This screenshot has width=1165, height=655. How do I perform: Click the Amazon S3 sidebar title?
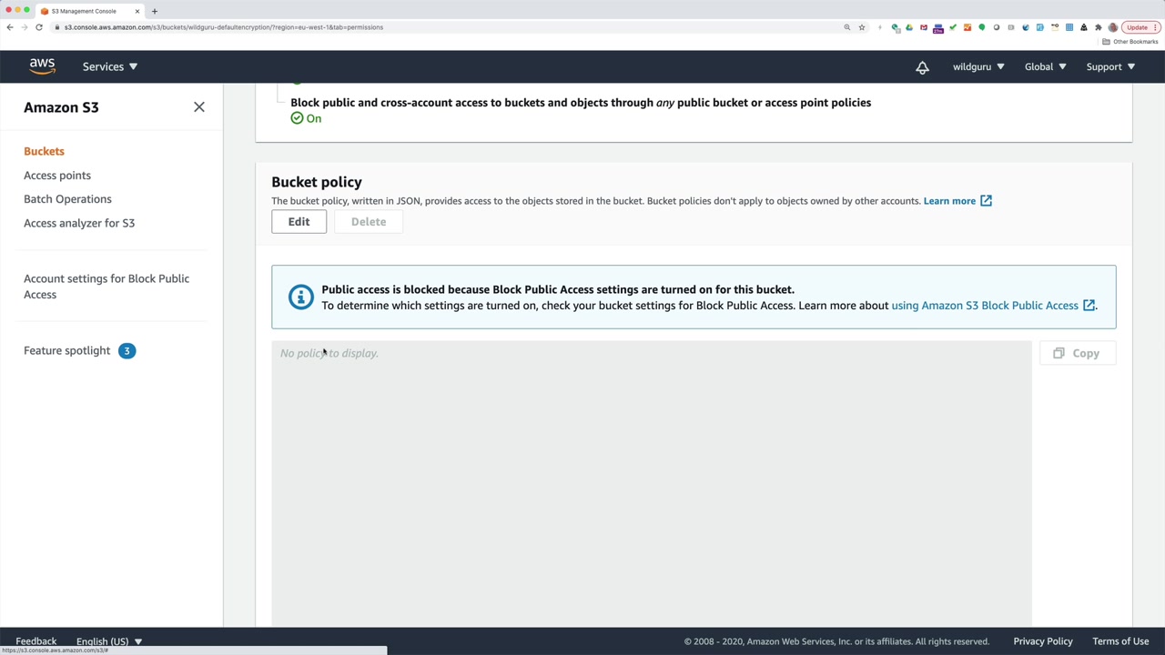pos(61,107)
